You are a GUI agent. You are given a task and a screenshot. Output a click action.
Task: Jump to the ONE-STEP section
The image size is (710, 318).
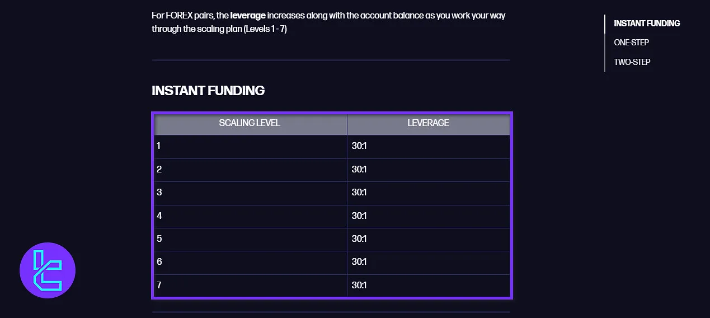[x=631, y=43]
